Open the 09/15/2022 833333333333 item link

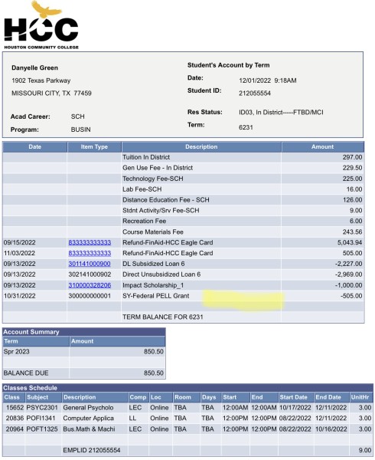90,242
